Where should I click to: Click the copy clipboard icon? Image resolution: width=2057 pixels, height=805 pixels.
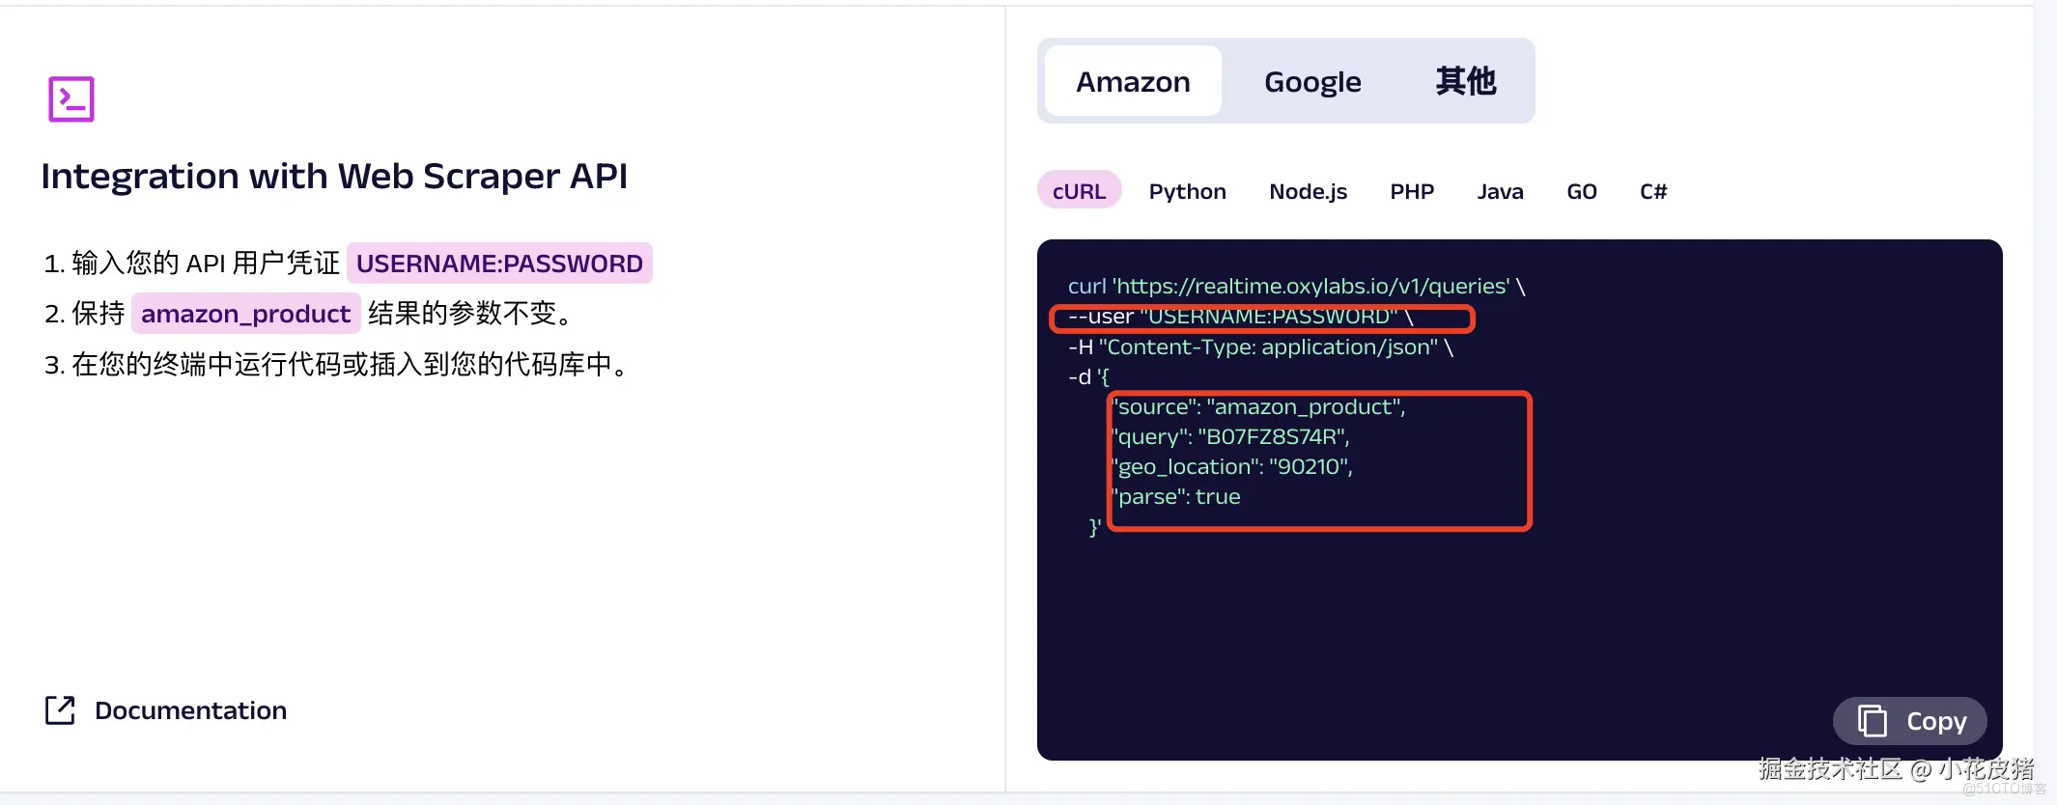[1872, 721]
